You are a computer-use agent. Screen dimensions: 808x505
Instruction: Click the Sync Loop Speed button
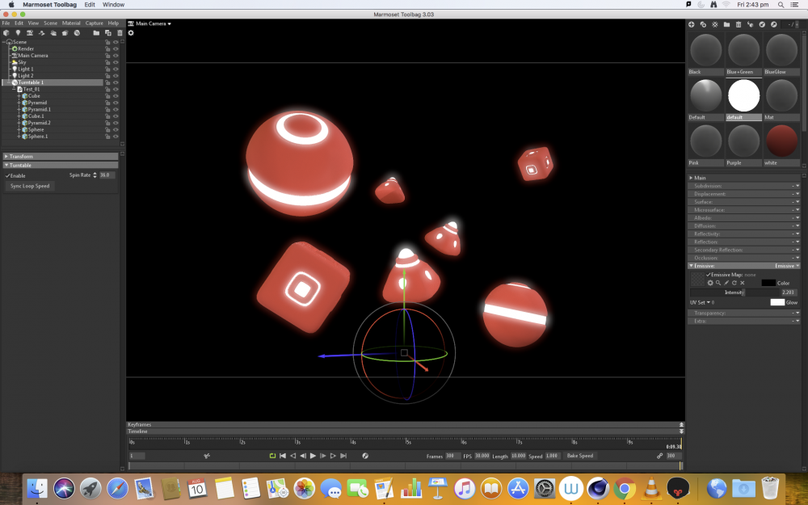(30, 186)
